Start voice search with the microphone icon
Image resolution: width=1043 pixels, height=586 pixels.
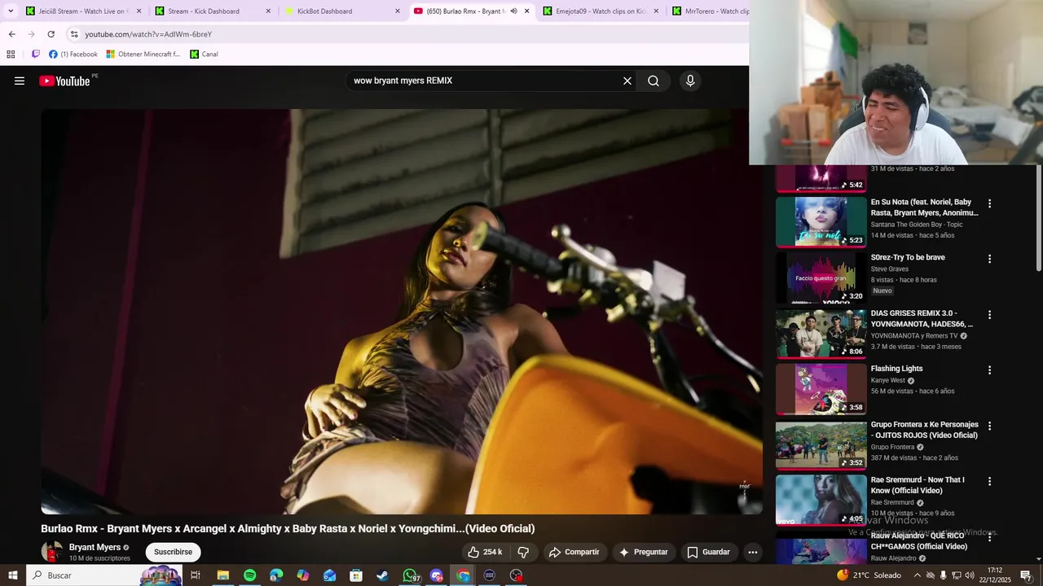tap(690, 81)
